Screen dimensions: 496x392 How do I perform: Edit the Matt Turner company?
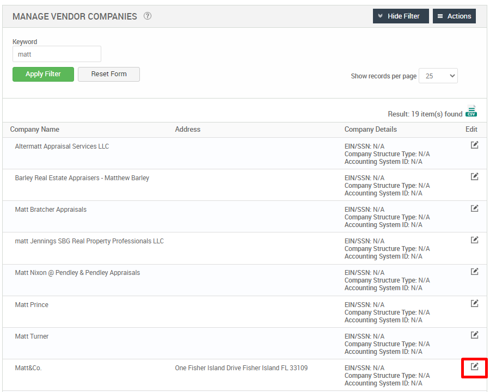(474, 335)
